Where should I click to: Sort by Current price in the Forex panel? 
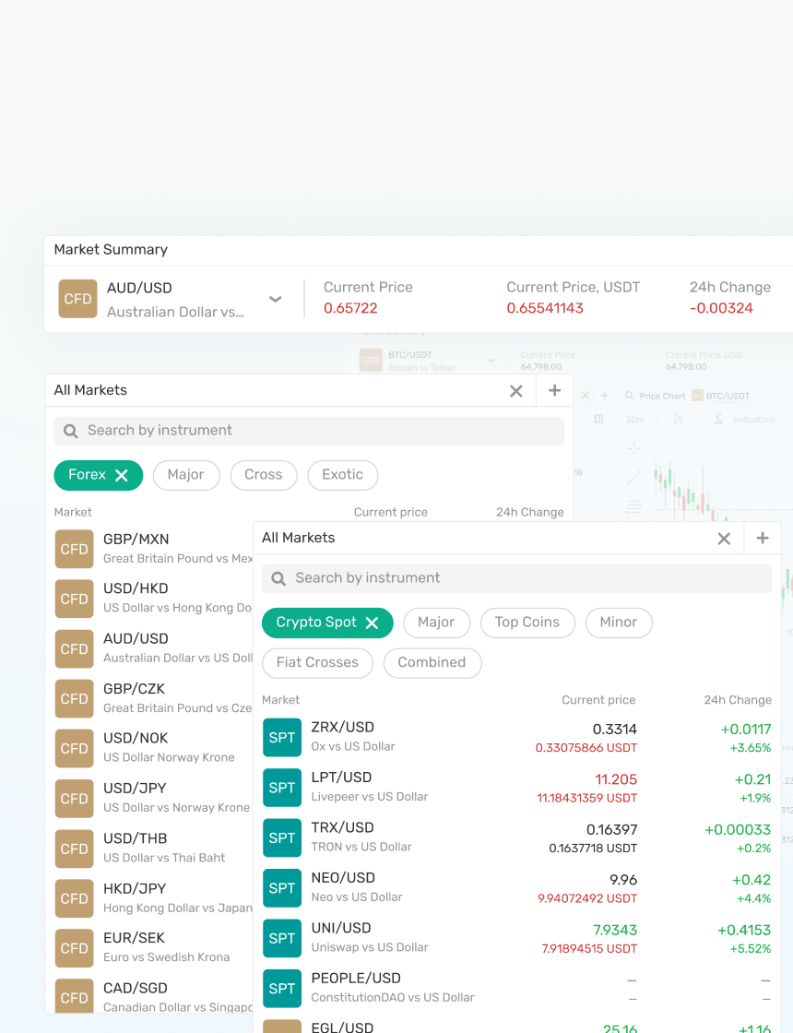[x=391, y=513]
